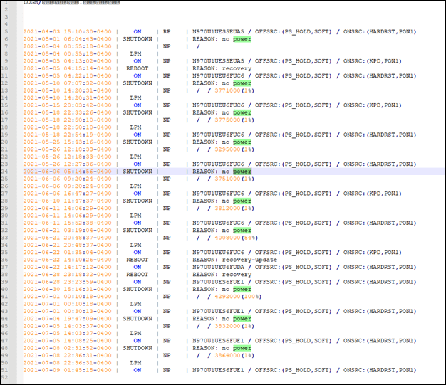Select the value 4008000(54%)

pos(236,238)
